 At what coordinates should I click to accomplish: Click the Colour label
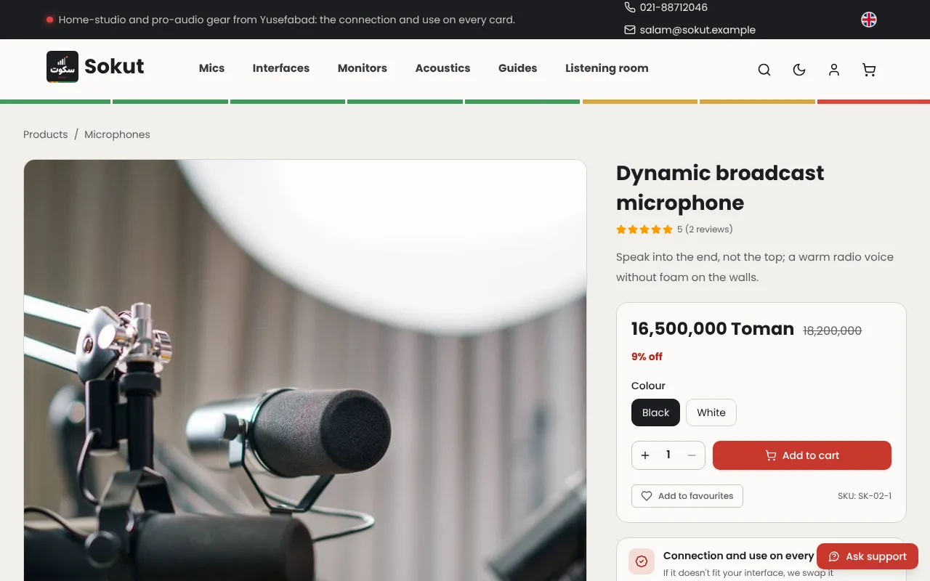click(648, 386)
